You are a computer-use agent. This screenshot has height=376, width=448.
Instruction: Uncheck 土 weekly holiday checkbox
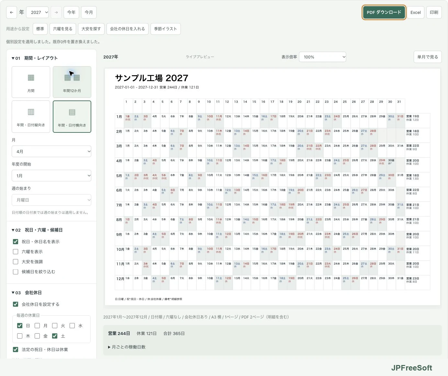click(x=55, y=336)
